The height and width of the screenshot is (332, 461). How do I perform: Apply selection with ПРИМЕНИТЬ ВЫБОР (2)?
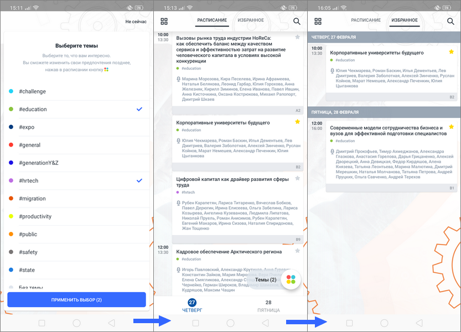(76, 300)
